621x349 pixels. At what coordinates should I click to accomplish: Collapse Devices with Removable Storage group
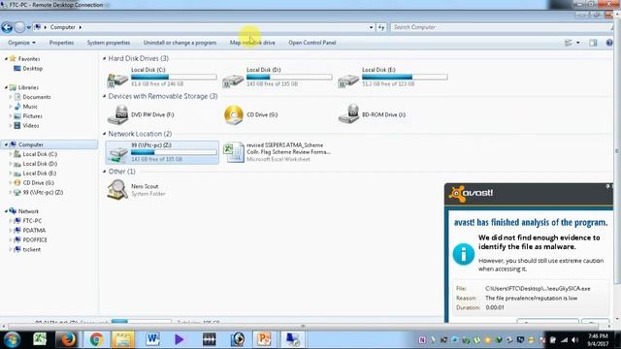(104, 96)
